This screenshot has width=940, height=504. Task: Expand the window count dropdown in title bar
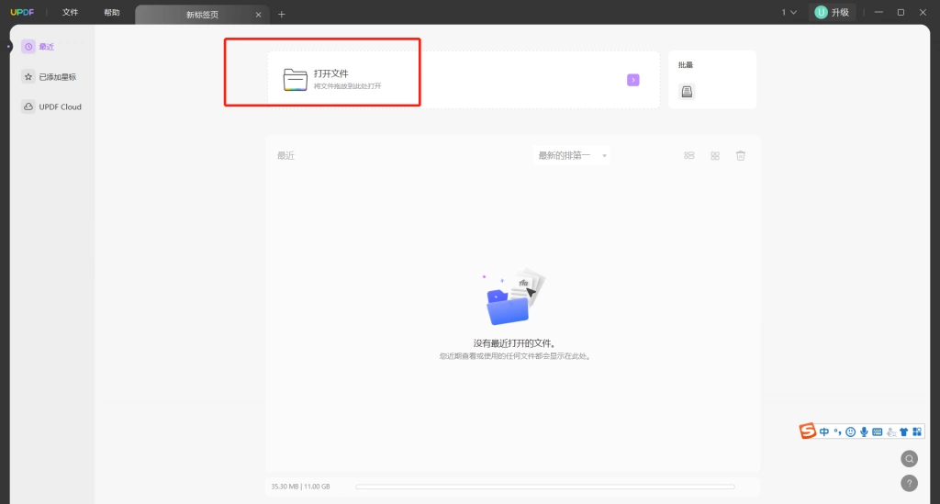[789, 13]
